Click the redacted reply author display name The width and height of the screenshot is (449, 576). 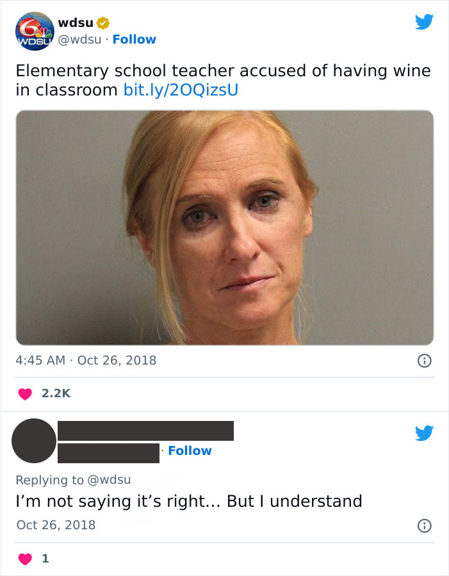pyautogui.click(x=145, y=431)
